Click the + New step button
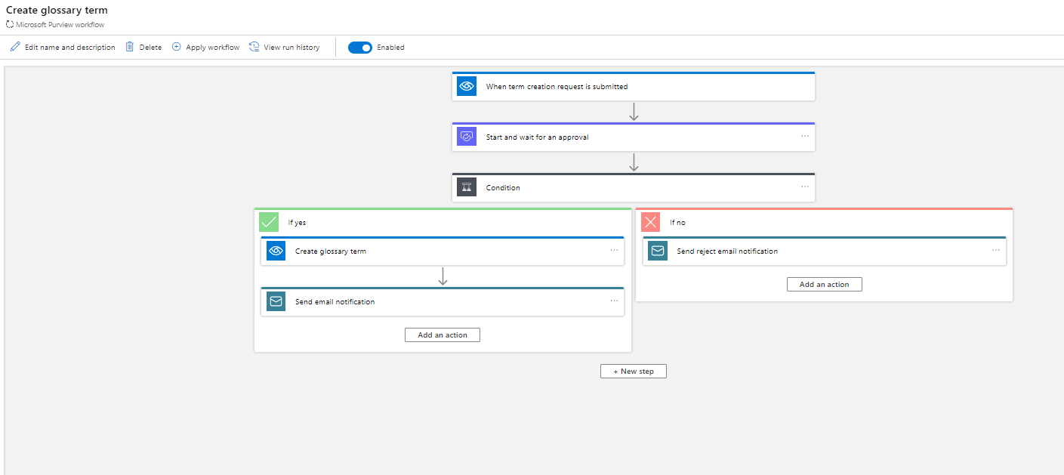Image resolution: width=1064 pixels, height=475 pixels. 634,371
